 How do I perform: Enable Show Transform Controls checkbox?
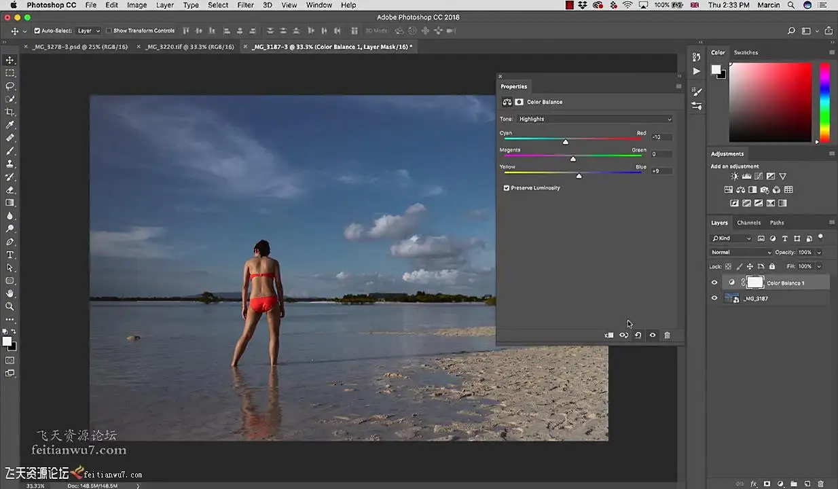coord(109,31)
